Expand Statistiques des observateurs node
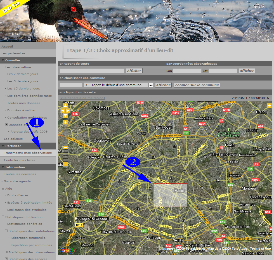 click(6, 252)
